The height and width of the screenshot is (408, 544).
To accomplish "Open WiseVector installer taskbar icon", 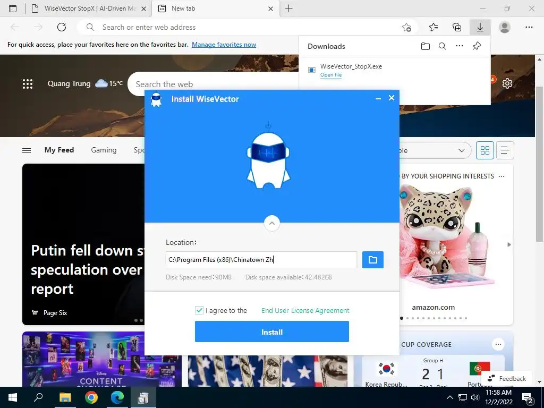I will (x=143, y=397).
